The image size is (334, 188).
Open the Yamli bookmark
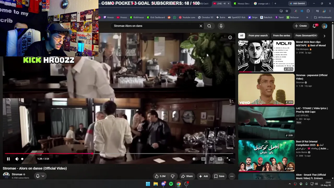pyautogui.click(x=279, y=17)
